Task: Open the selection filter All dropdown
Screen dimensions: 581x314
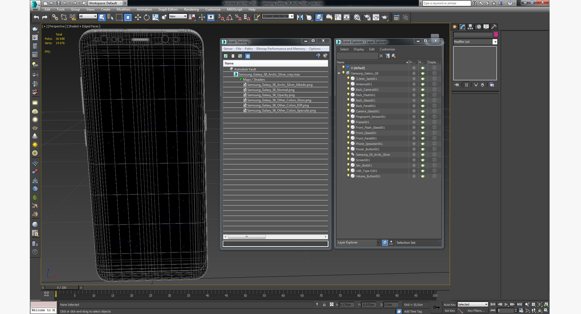Action: tap(88, 16)
